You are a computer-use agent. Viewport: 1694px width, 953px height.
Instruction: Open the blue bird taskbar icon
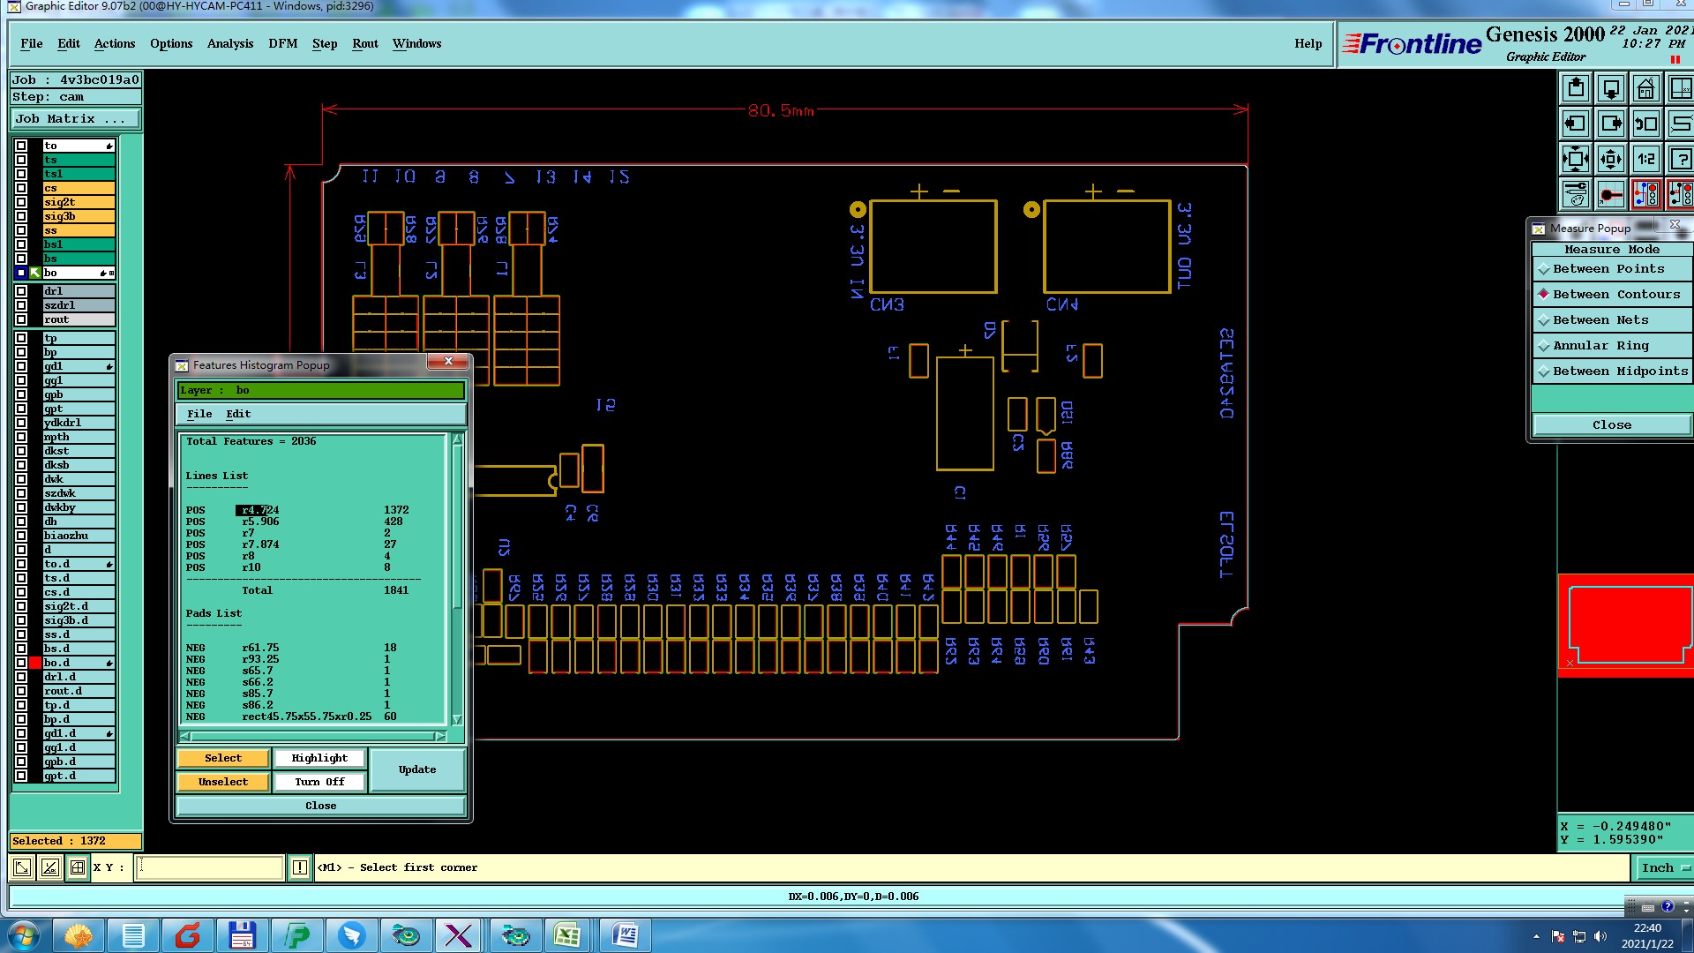click(351, 935)
